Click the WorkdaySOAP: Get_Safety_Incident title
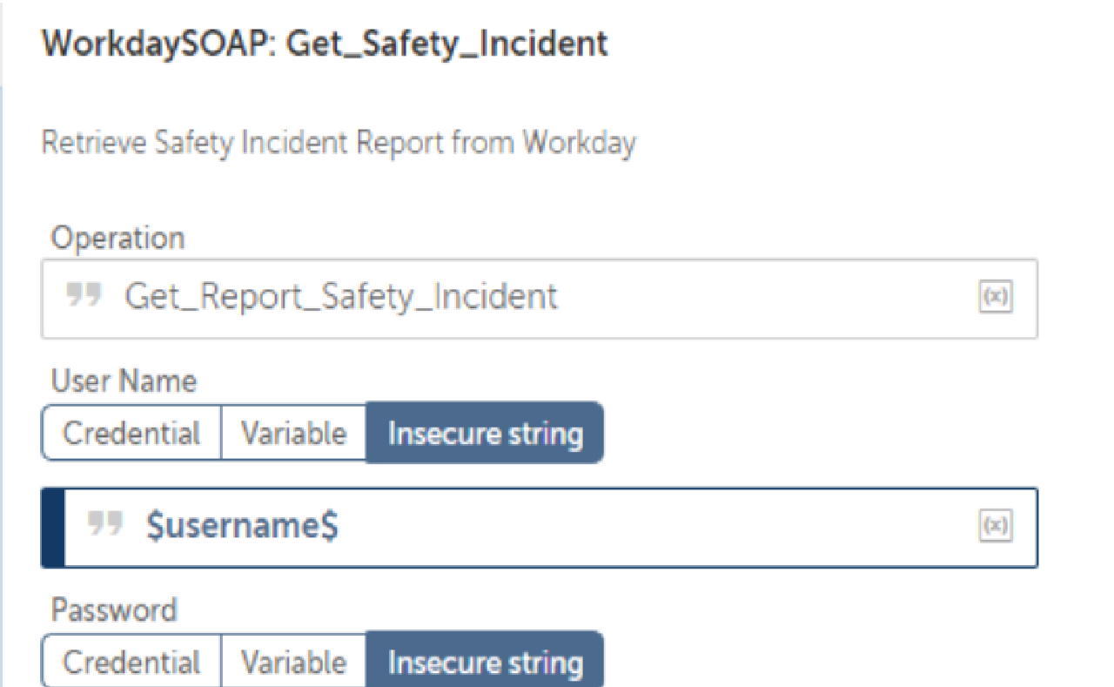The image size is (1114, 687). pyautogui.click(x=325, y=44)
